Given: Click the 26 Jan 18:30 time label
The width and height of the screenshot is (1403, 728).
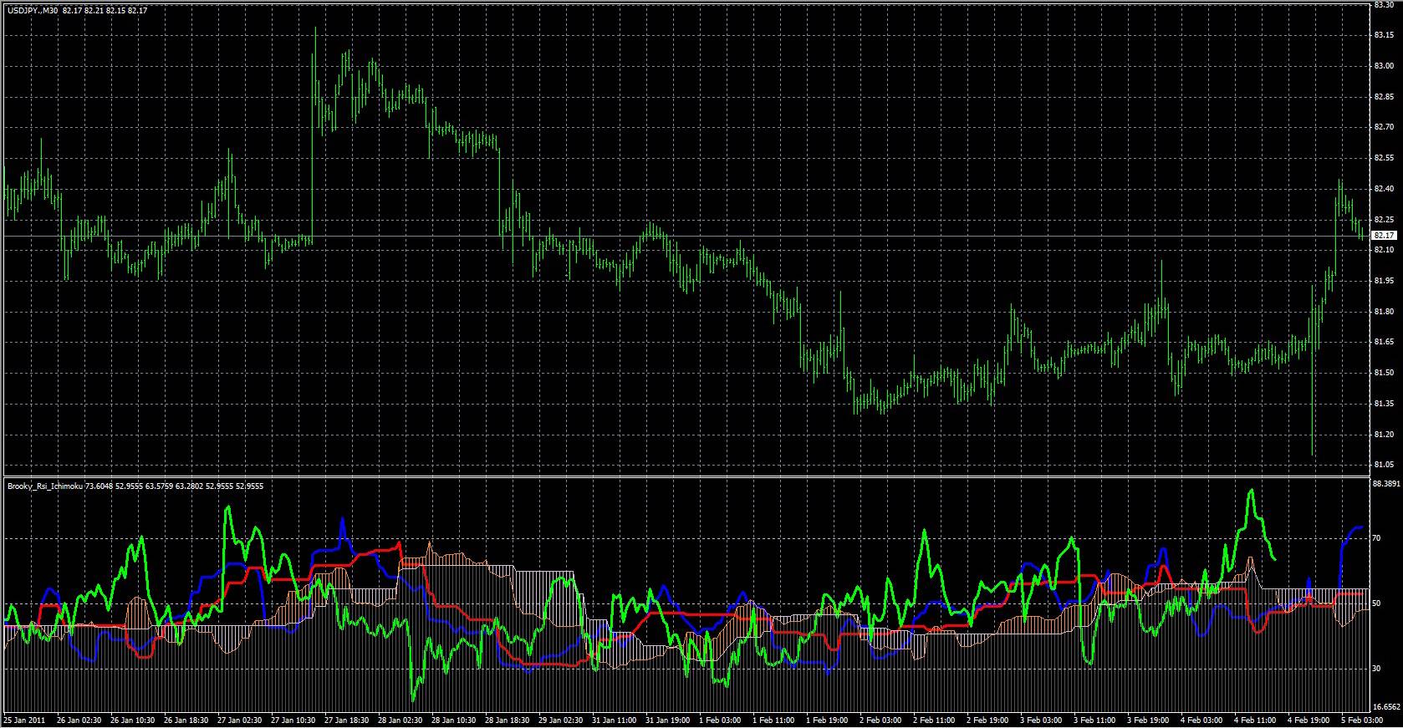Looking at the screenshot, I should 186,720.
